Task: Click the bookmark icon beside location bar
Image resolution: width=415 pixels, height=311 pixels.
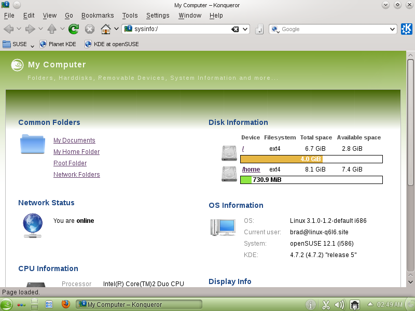Action: (x=259, y=29)
